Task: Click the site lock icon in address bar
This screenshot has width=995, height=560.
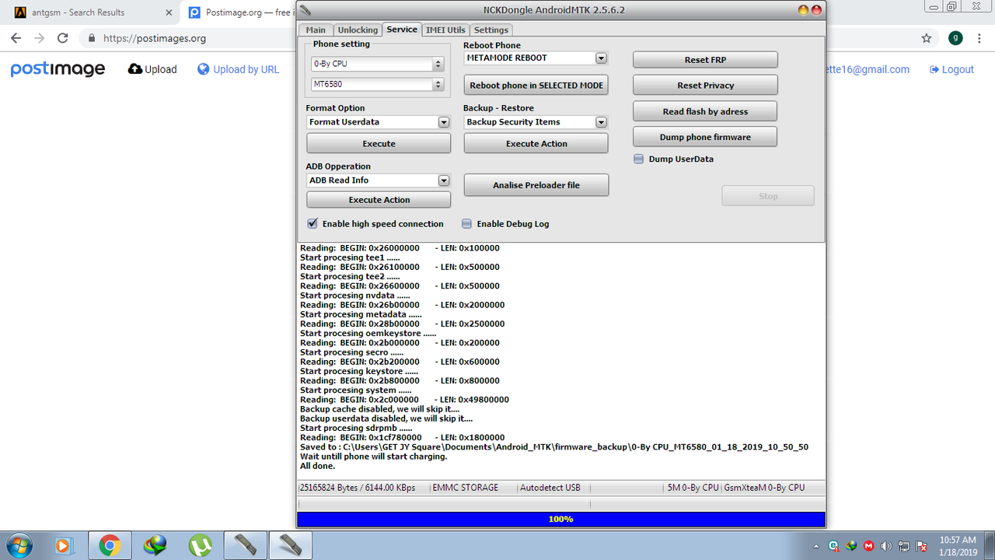Action: [92, 38]
